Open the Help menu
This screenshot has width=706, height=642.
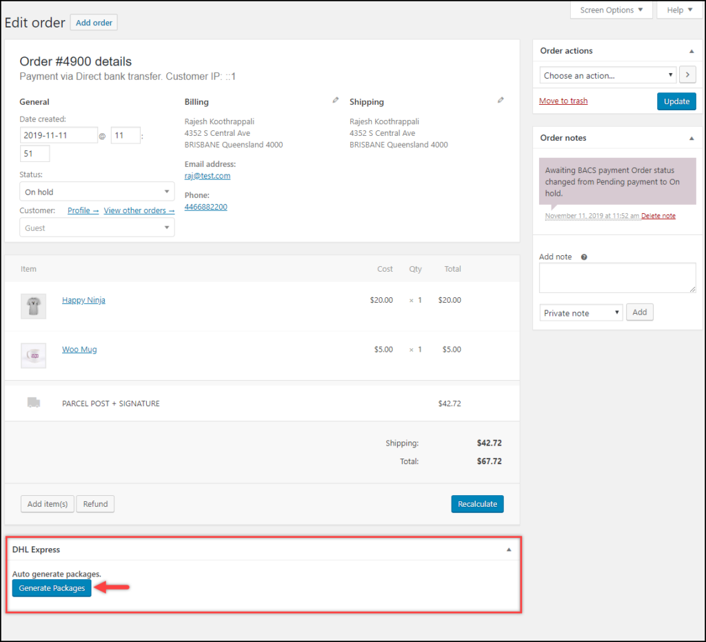[x=679, y=10]
